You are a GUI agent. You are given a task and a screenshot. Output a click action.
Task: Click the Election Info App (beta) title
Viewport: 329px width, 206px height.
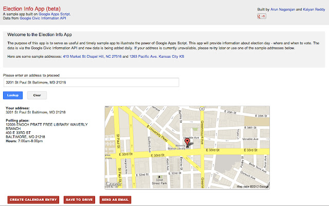coord(32,9)
